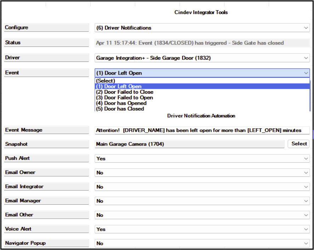
Task: Expand the Email Integrator dropdown
Action: coord(202,187)
